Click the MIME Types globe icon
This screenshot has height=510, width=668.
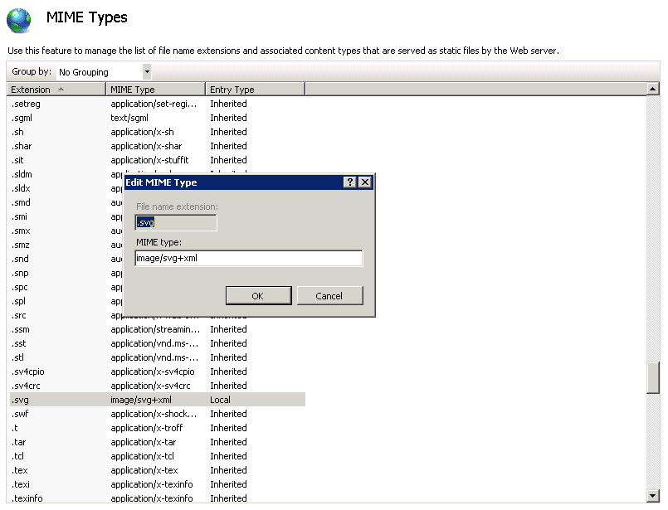tap(19, 20)
